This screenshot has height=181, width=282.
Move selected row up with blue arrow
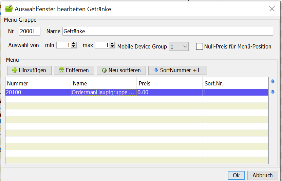tap(272, 81)
